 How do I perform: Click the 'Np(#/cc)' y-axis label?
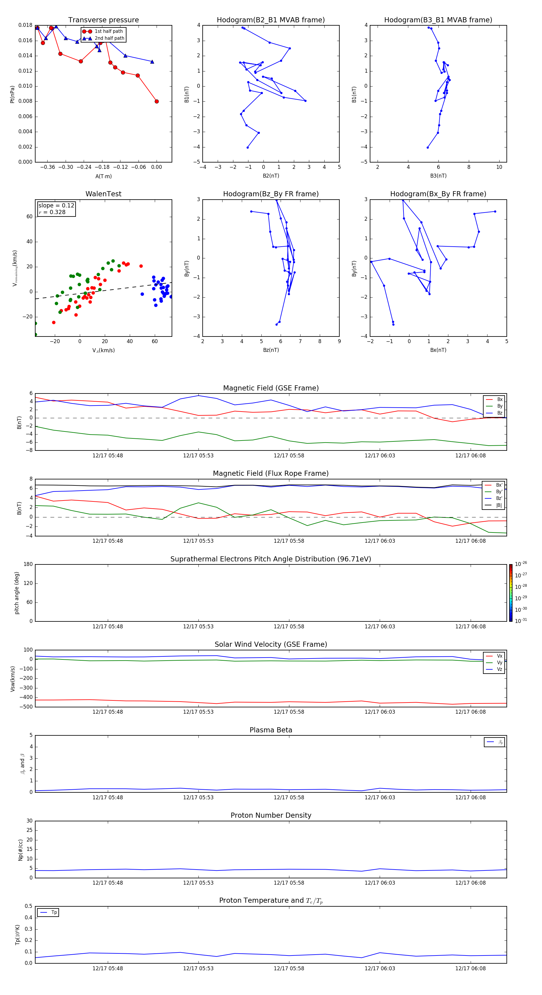(x=20, y=850)
